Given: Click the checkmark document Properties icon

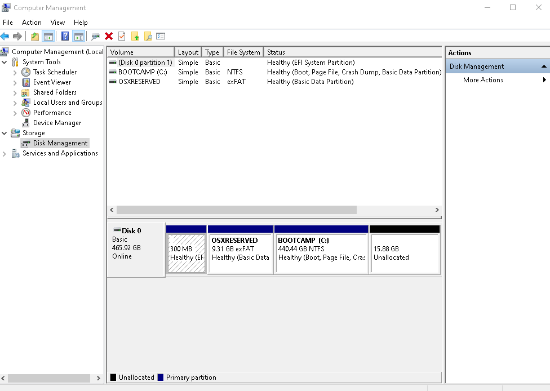Looking at the screenshot, I should click(122, 36).
